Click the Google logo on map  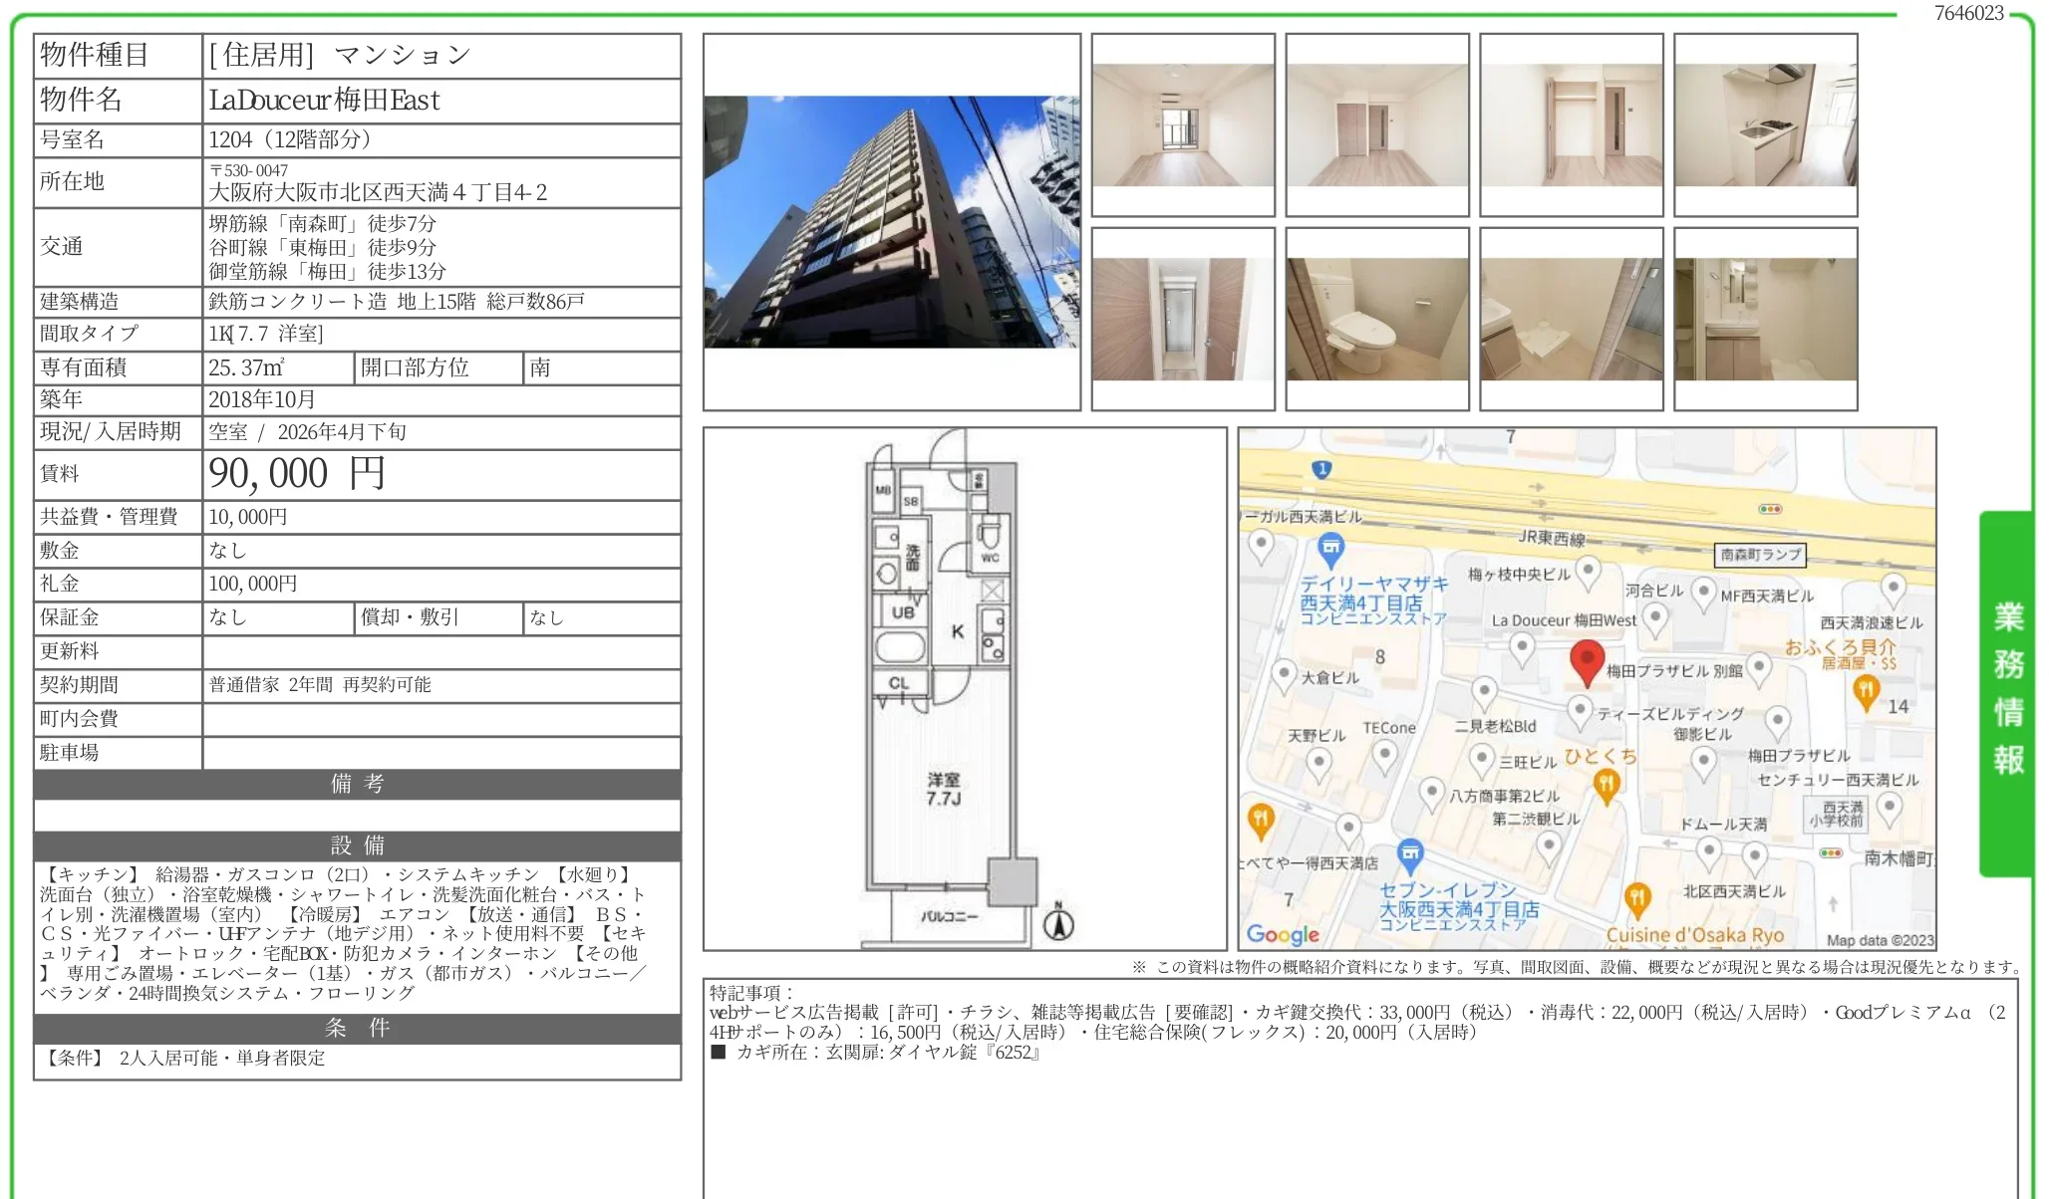[x=1283, y=934]
